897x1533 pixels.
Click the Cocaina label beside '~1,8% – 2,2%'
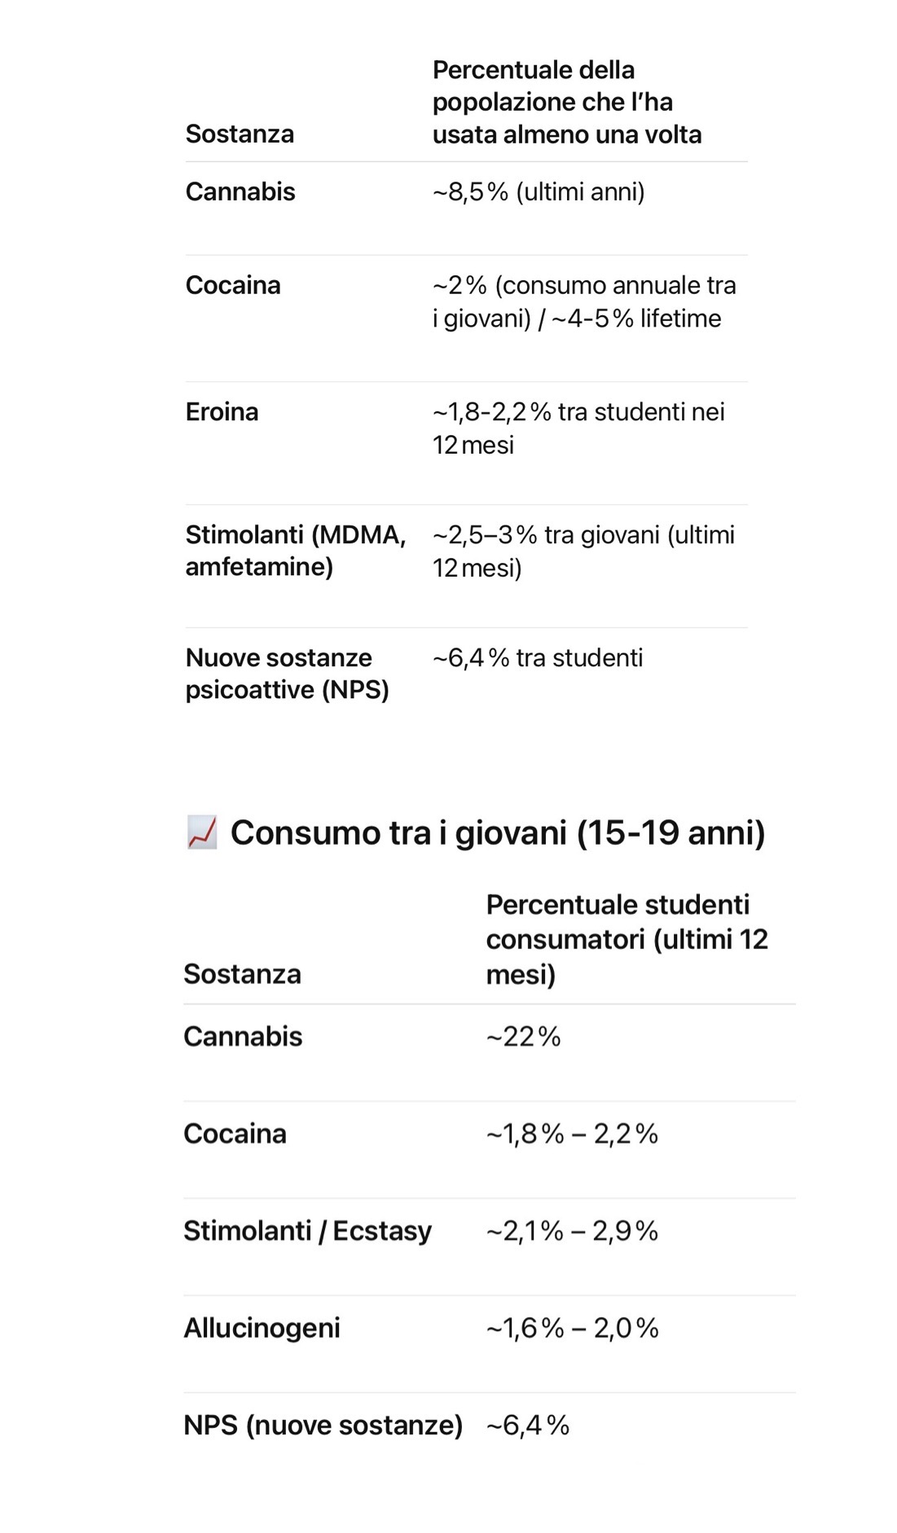[x=235, y=1133]
